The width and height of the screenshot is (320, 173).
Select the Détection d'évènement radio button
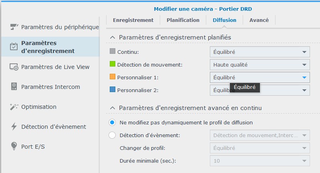112,135
